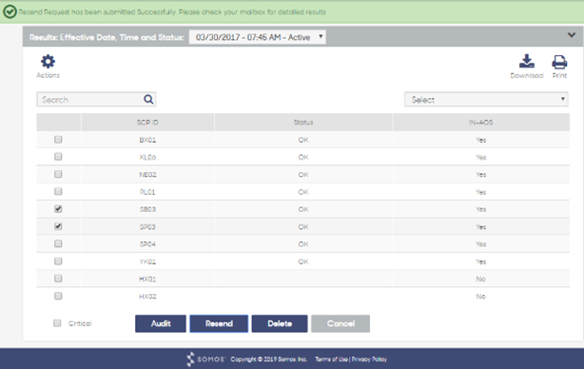Enable the Critical checkbox
This screenshot has width=584, height=369.
(57, 322)
